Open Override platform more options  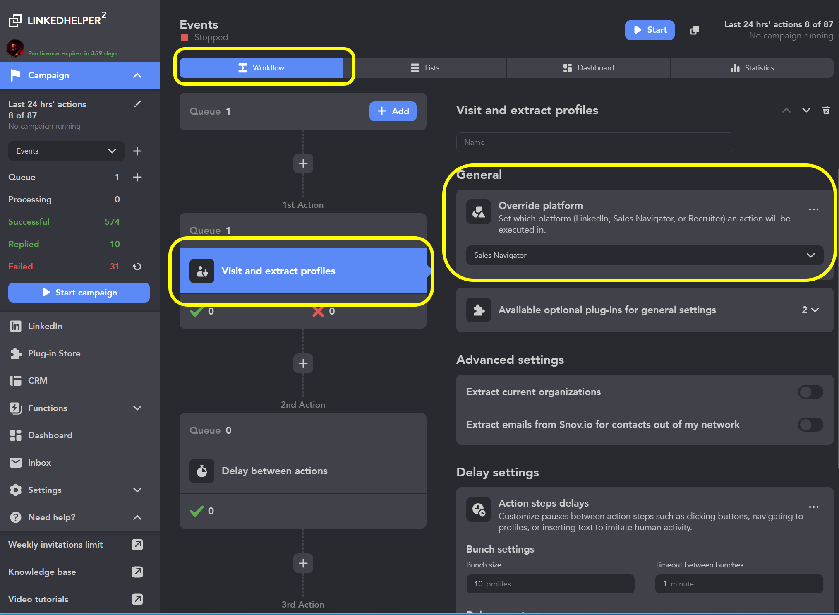(814, 209)
